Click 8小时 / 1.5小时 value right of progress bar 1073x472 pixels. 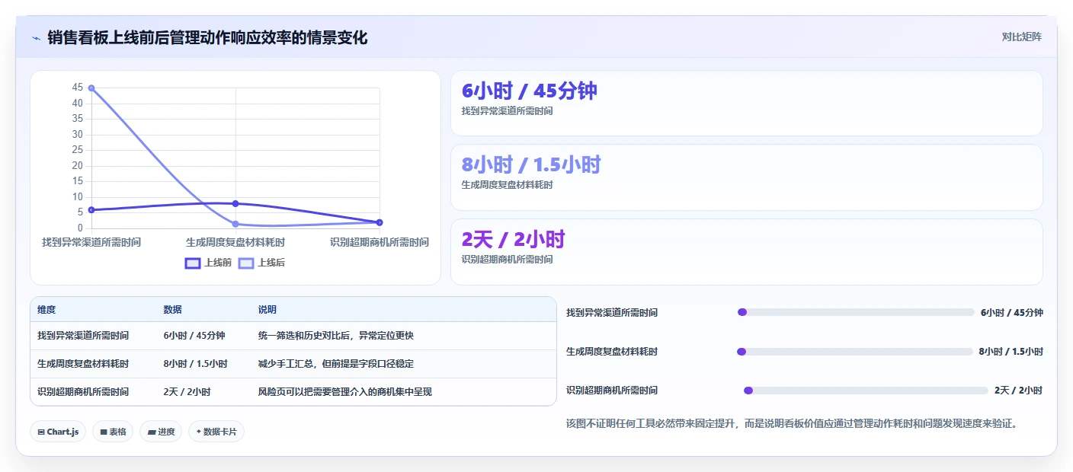click(x=1011, y=351)
